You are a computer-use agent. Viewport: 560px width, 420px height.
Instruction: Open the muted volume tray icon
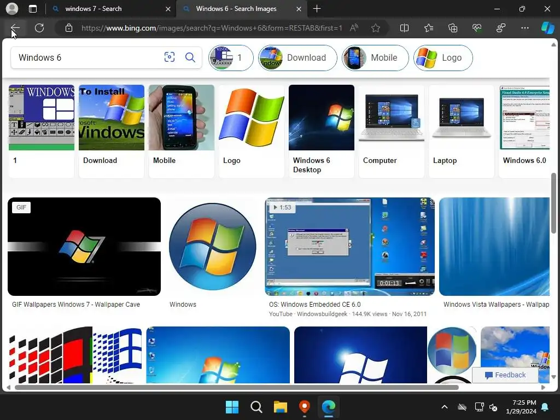coord(493,407)
